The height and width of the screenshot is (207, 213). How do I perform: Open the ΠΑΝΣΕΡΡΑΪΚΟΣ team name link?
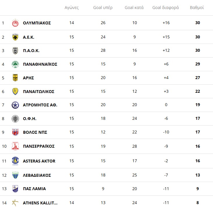(x=39, y=146)
